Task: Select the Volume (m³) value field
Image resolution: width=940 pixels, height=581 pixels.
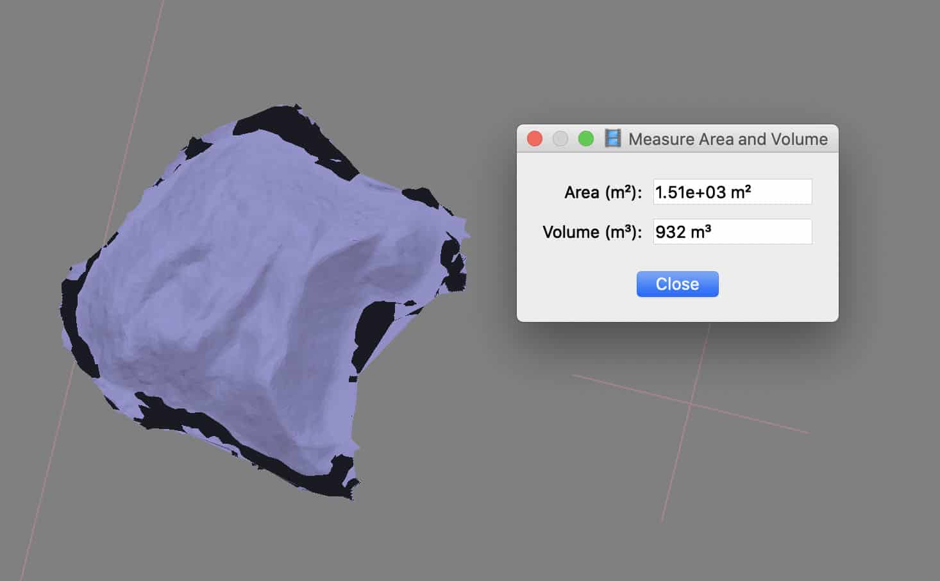Action: [x=732, y=232]
